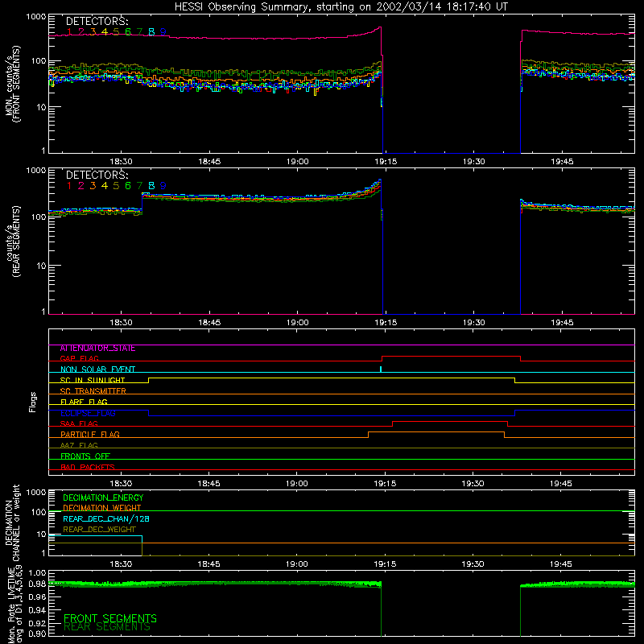Select detector 1 legend number in front segments plot
Image resolution: width=644 pixels, height=644 pixels.
(69, 31)
